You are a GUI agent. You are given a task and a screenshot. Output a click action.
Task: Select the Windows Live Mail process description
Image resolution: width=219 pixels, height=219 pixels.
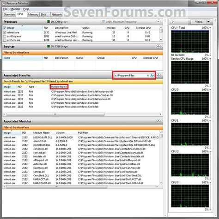click(66, 32)
